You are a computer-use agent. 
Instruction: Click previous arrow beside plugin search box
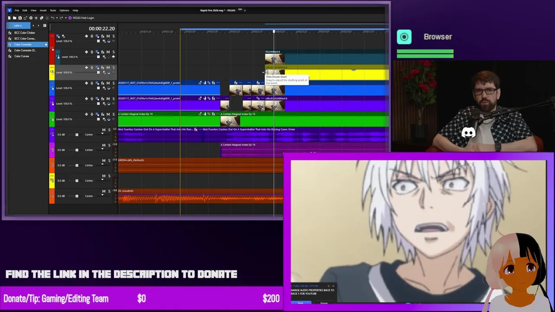point(33,26)
